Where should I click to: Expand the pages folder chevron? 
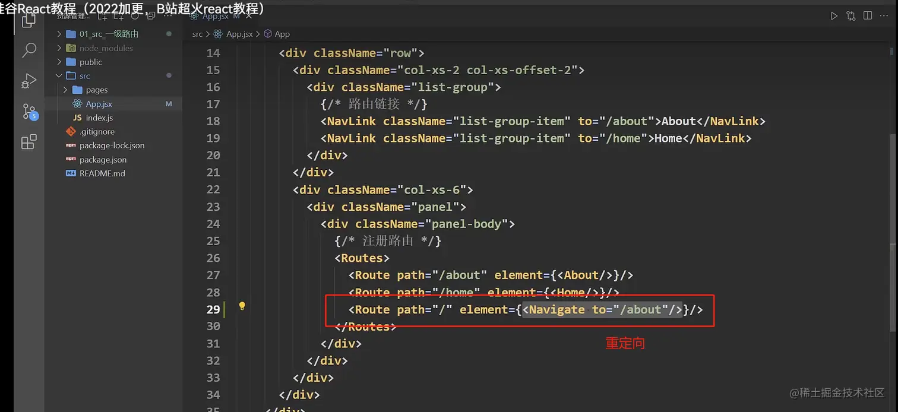(65, 90)
